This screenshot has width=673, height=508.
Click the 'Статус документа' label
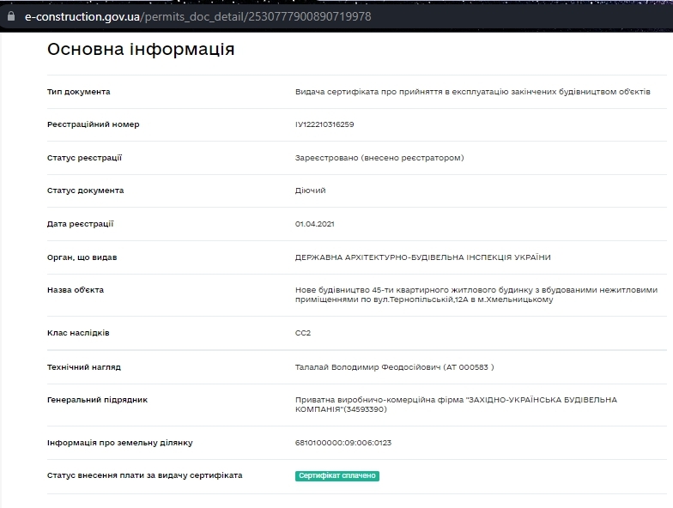pos(86,190)
